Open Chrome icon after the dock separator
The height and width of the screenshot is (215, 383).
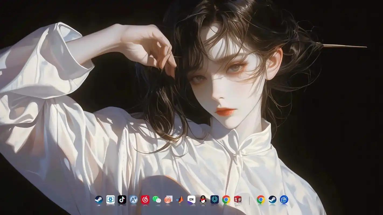tap(260, 200)
